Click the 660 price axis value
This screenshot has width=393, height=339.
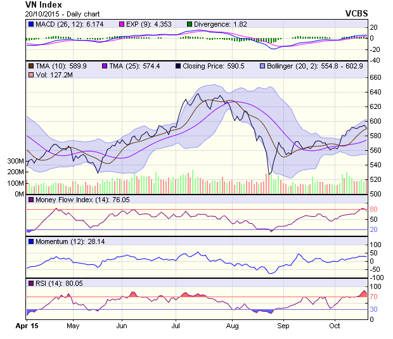(x=377, y=77)
